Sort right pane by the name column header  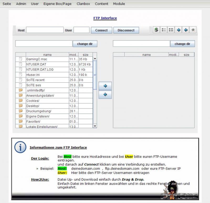tap(146, 55)
